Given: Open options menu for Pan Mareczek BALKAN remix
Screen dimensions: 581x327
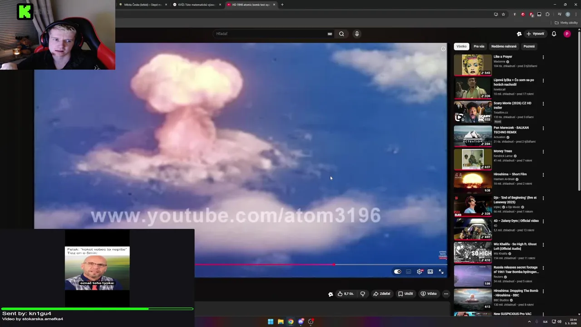Looking at the screenshot, I should (543, 129).
